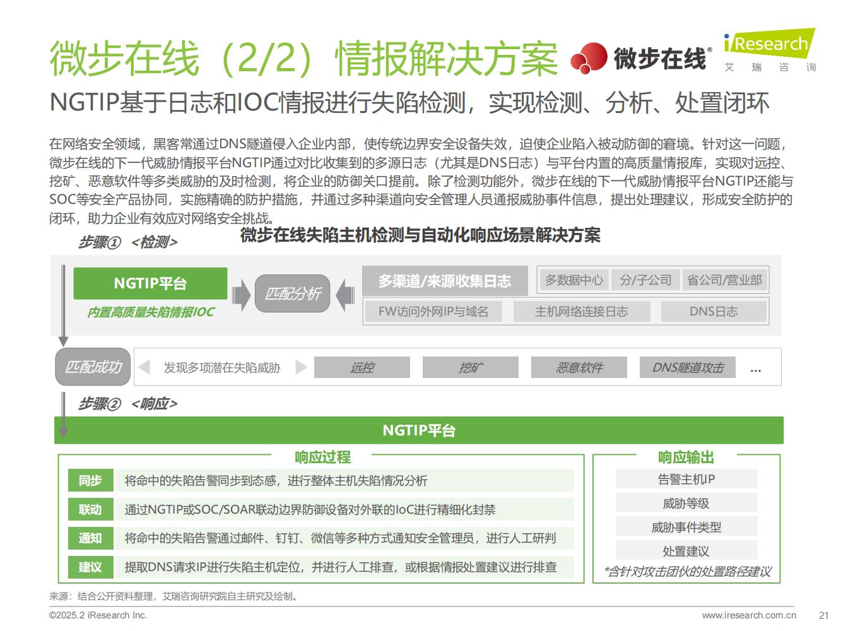Click the iResearch logo in the top corner
This screenshot has width=841, height=631.
(770, 50)
